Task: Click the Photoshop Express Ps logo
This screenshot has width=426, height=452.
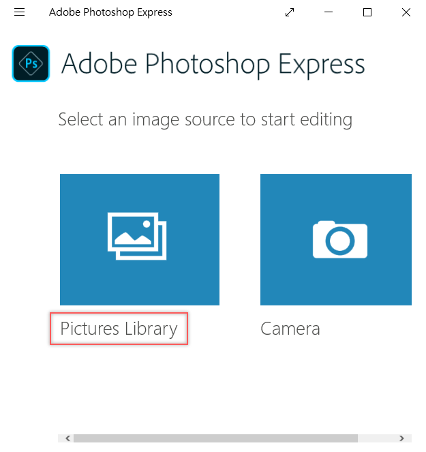Action: tap(31, 63)
